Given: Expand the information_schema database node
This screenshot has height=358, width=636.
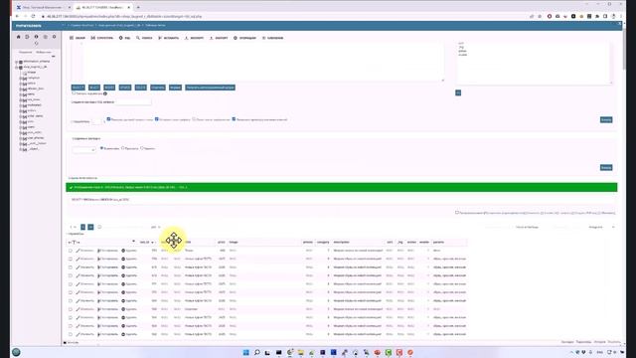Looking at the screenshot, I should 17,62.
